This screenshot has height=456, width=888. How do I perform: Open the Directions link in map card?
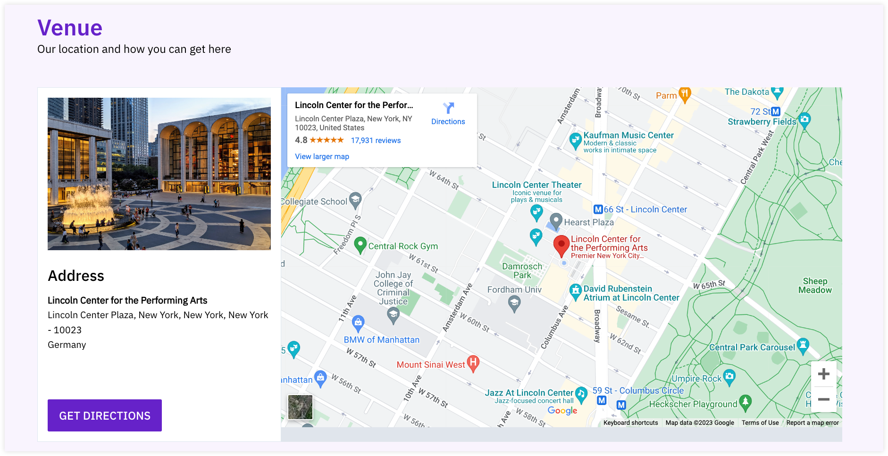pos(448,121)
